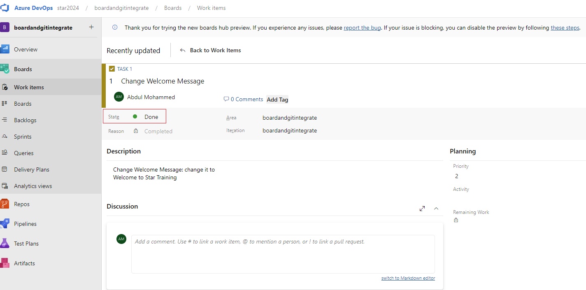Click star2024 in the breadcrumb

point(68,8)
